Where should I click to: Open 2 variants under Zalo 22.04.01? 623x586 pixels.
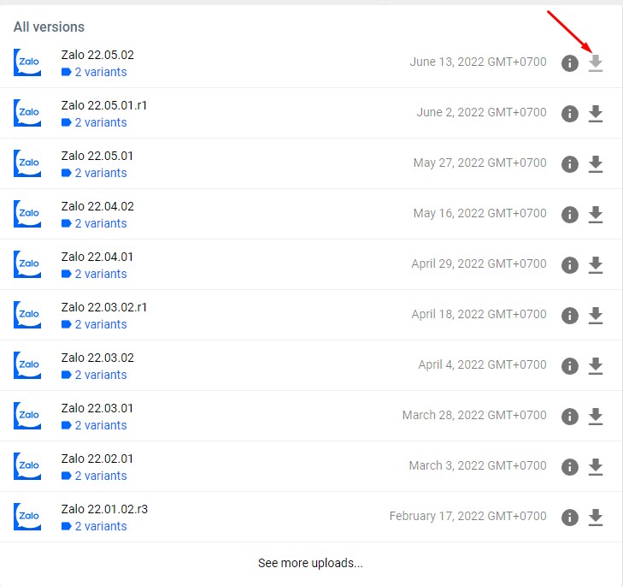pos(100,274)
